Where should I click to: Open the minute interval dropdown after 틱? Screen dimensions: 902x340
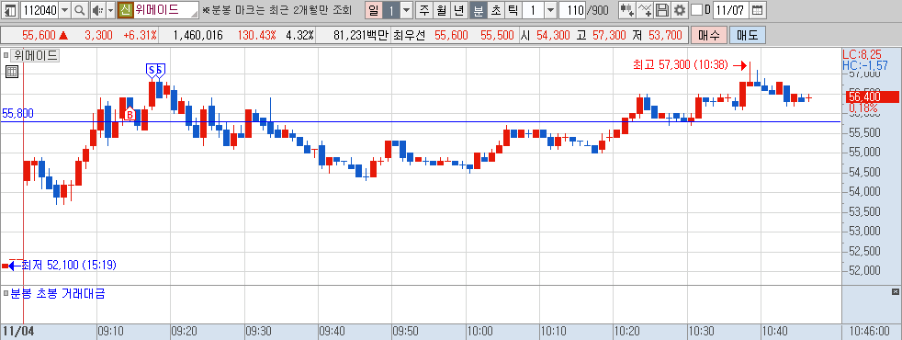[x=550, y=10]
